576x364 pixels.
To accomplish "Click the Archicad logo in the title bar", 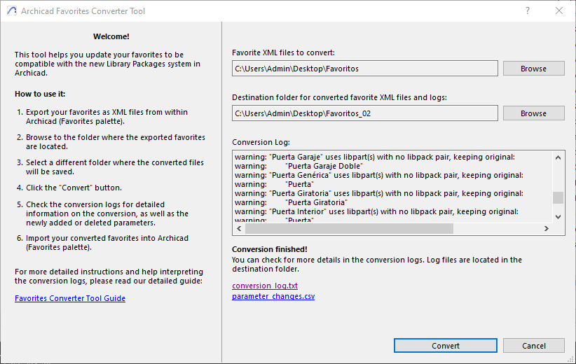I will 11,11.
